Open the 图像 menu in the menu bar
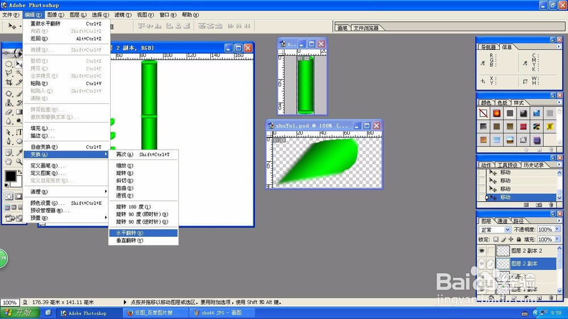 (x=56, y=15)
